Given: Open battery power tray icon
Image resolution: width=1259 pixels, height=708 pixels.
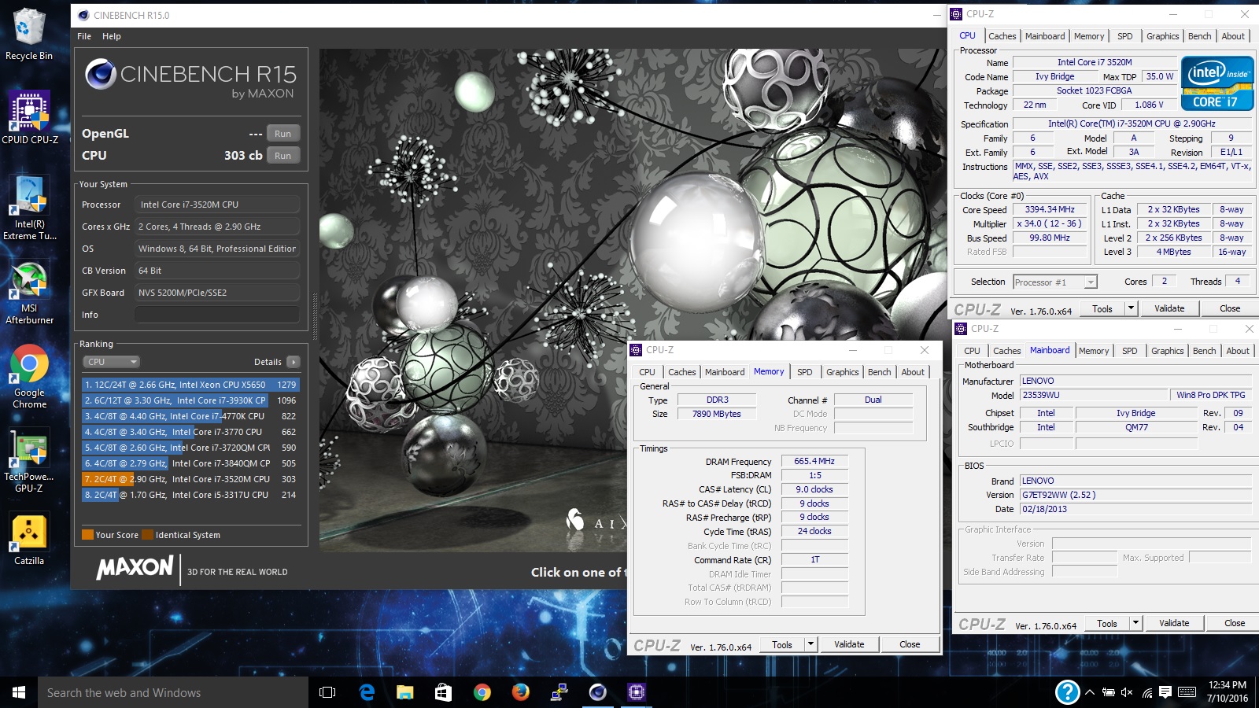Looking at the screenshot, I should point(1108,692).
